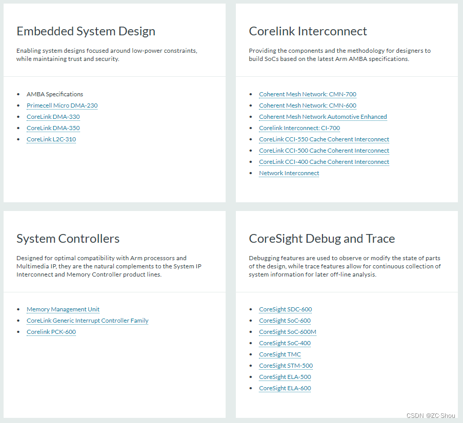Open CoreLink Generic Interrupt Controller Family link
Viewport: 463px width, 423px height.
click(87, 321)
